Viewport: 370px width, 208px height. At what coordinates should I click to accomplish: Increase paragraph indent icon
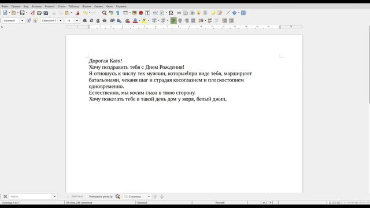225,21
